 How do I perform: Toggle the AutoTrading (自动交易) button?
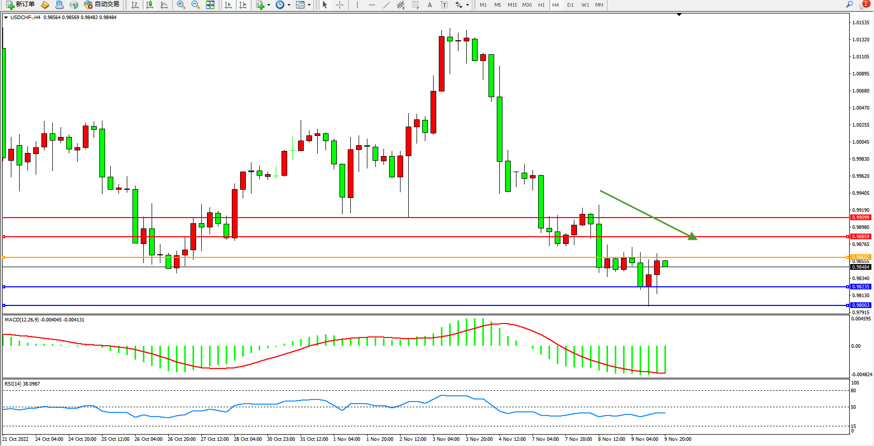click(x=102, y=5)
